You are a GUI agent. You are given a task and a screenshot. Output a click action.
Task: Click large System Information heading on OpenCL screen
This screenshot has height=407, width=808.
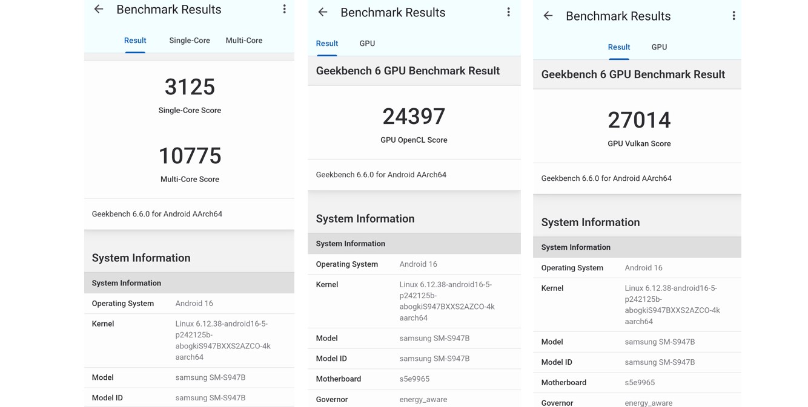tap(365, 219)
